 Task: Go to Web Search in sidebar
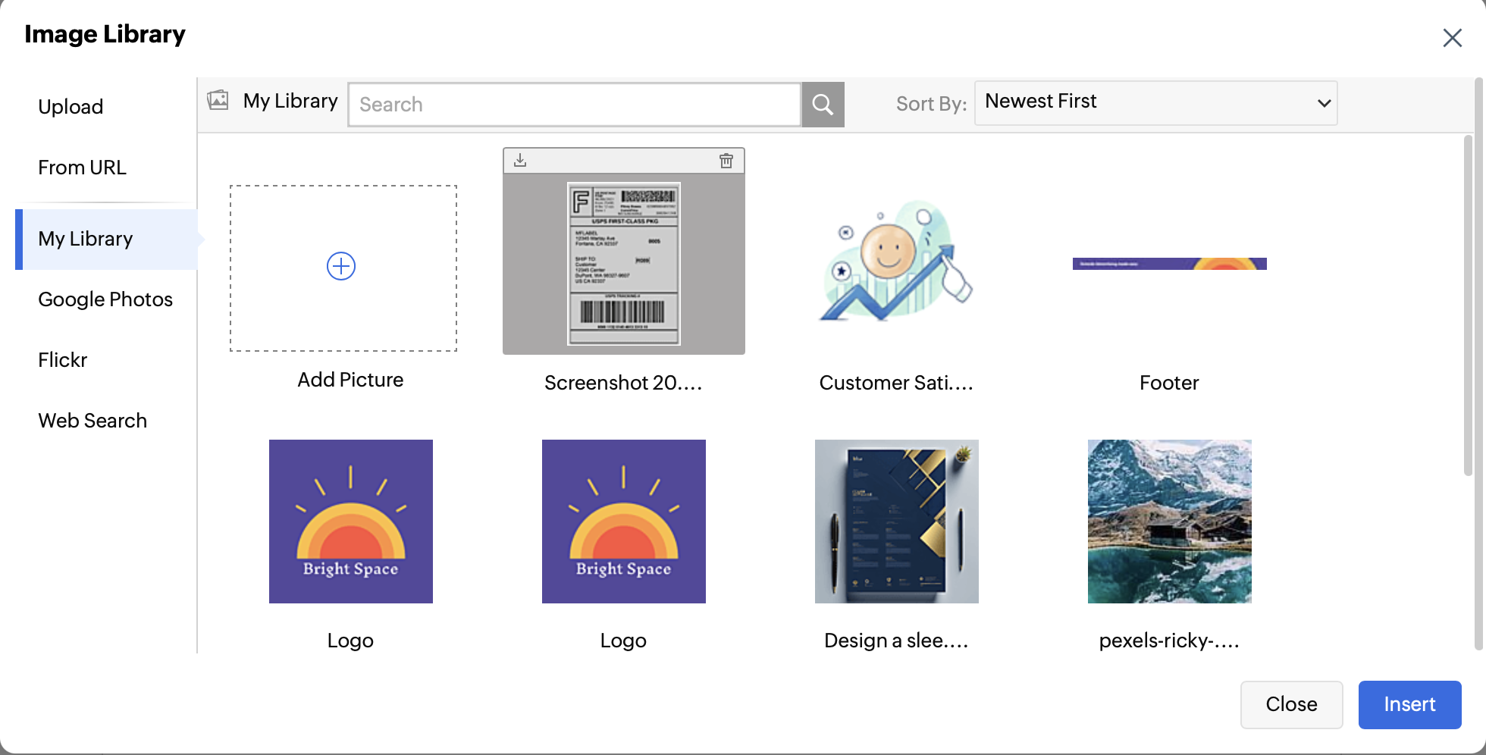point(92,421)
